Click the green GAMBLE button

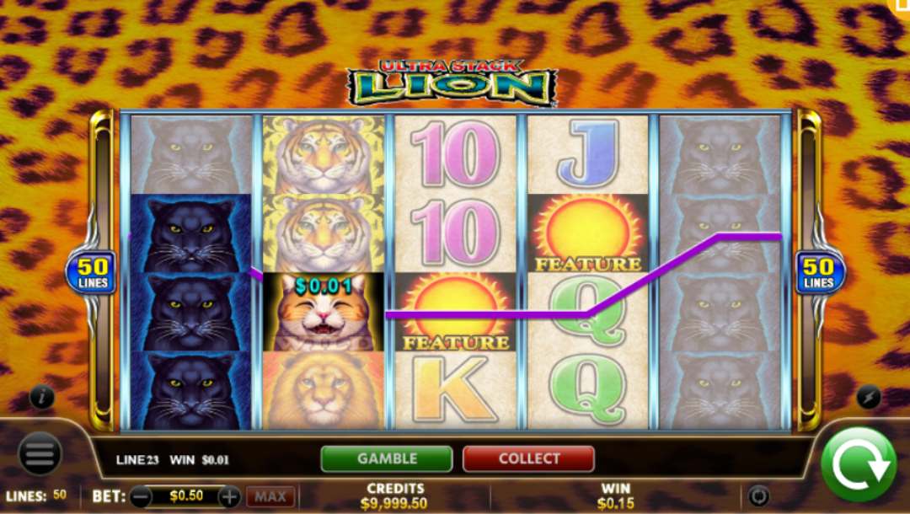pyautogui.click(x=387, y=459)
